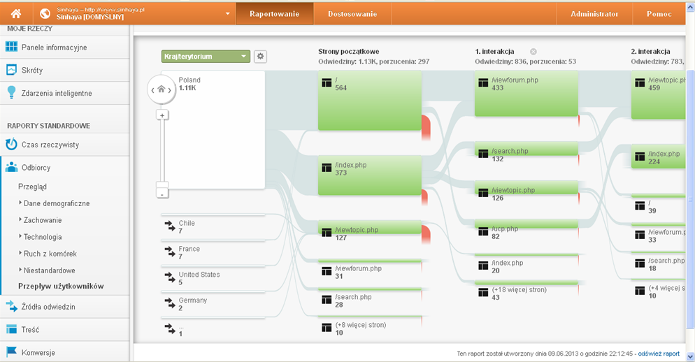The image size is (695, 362).
Task: Open Panele informacyjne dashboards icon
Action: [11, 47]
